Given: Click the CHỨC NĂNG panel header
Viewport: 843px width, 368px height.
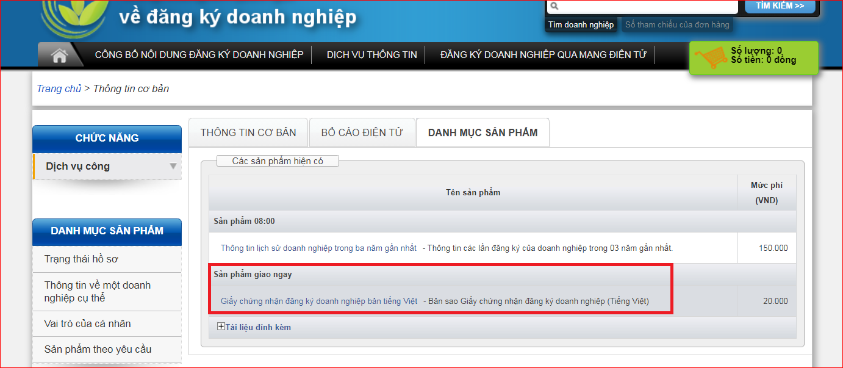Looking at the screenshot, I should point(107,139).
